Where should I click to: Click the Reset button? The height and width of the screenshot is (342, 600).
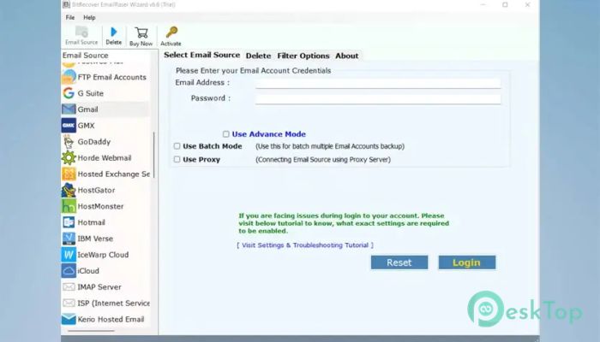[x=399, y=262]
